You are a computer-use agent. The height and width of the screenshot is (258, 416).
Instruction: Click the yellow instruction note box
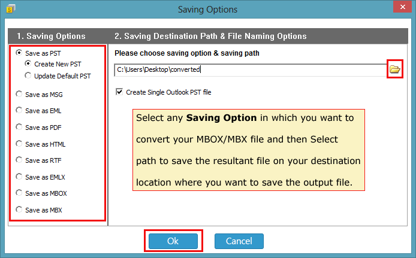point(249,150)
